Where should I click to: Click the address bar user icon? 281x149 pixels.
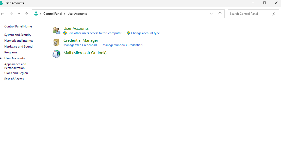(36, 14)
